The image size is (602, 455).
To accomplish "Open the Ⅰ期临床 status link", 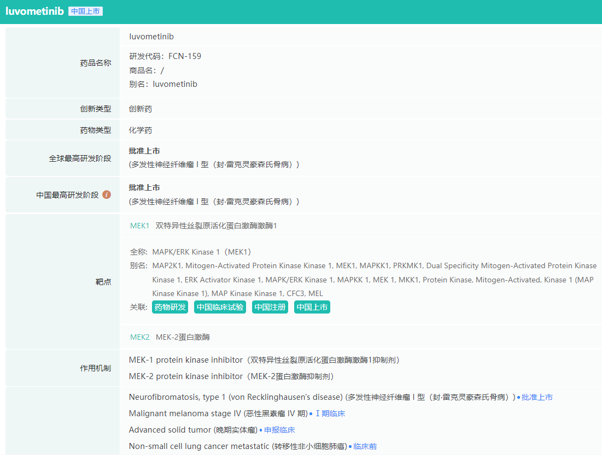I will [x=330, y=413].
